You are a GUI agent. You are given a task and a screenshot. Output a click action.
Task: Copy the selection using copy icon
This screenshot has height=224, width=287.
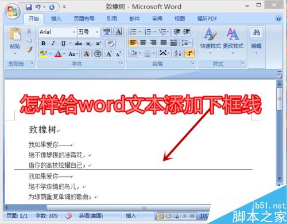coord(29,40)
